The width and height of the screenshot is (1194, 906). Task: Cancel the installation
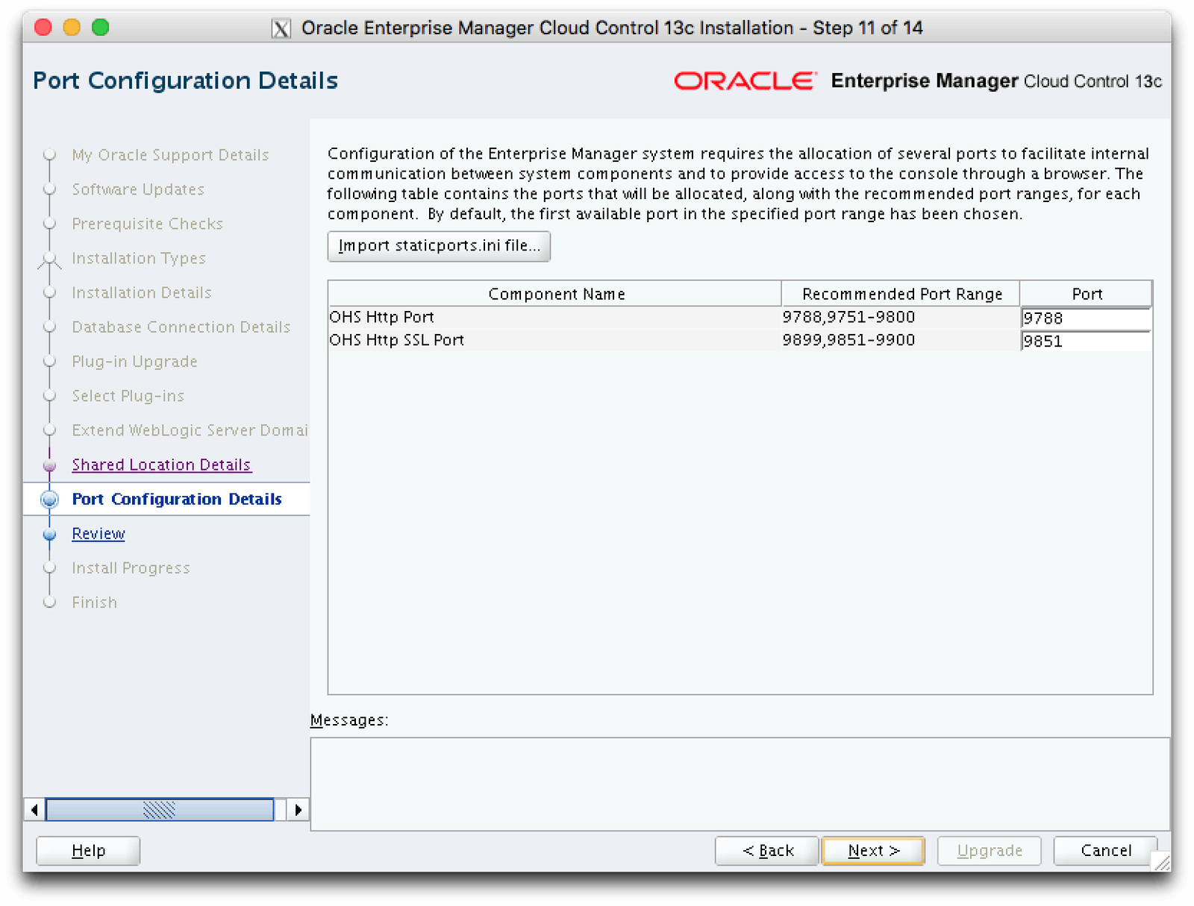pyautogui.click(x=1105, y=850)
